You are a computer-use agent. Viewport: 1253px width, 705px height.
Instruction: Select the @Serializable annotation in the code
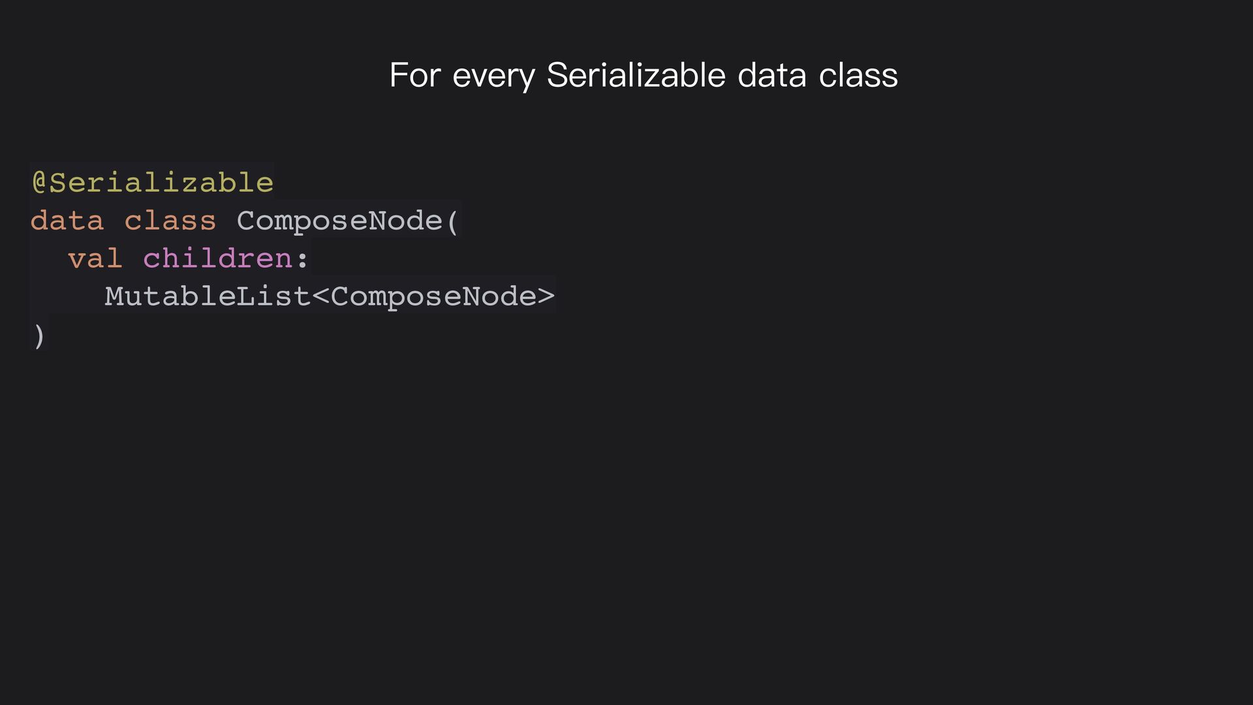coord(153,183)
